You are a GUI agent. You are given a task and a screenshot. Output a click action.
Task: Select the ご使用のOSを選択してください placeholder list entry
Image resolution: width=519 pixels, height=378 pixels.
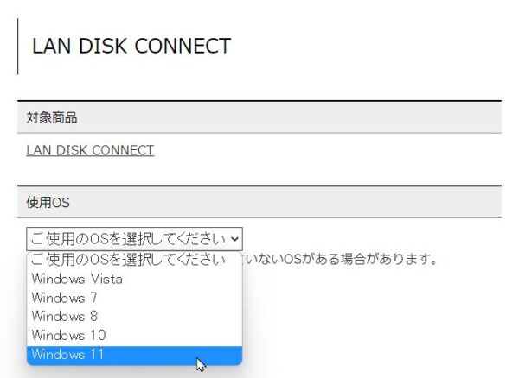click(x=128, y=260)
